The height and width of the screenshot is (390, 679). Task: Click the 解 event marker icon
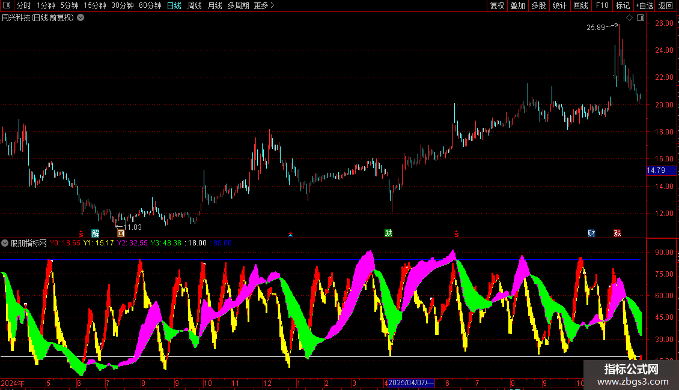(95, 233)
